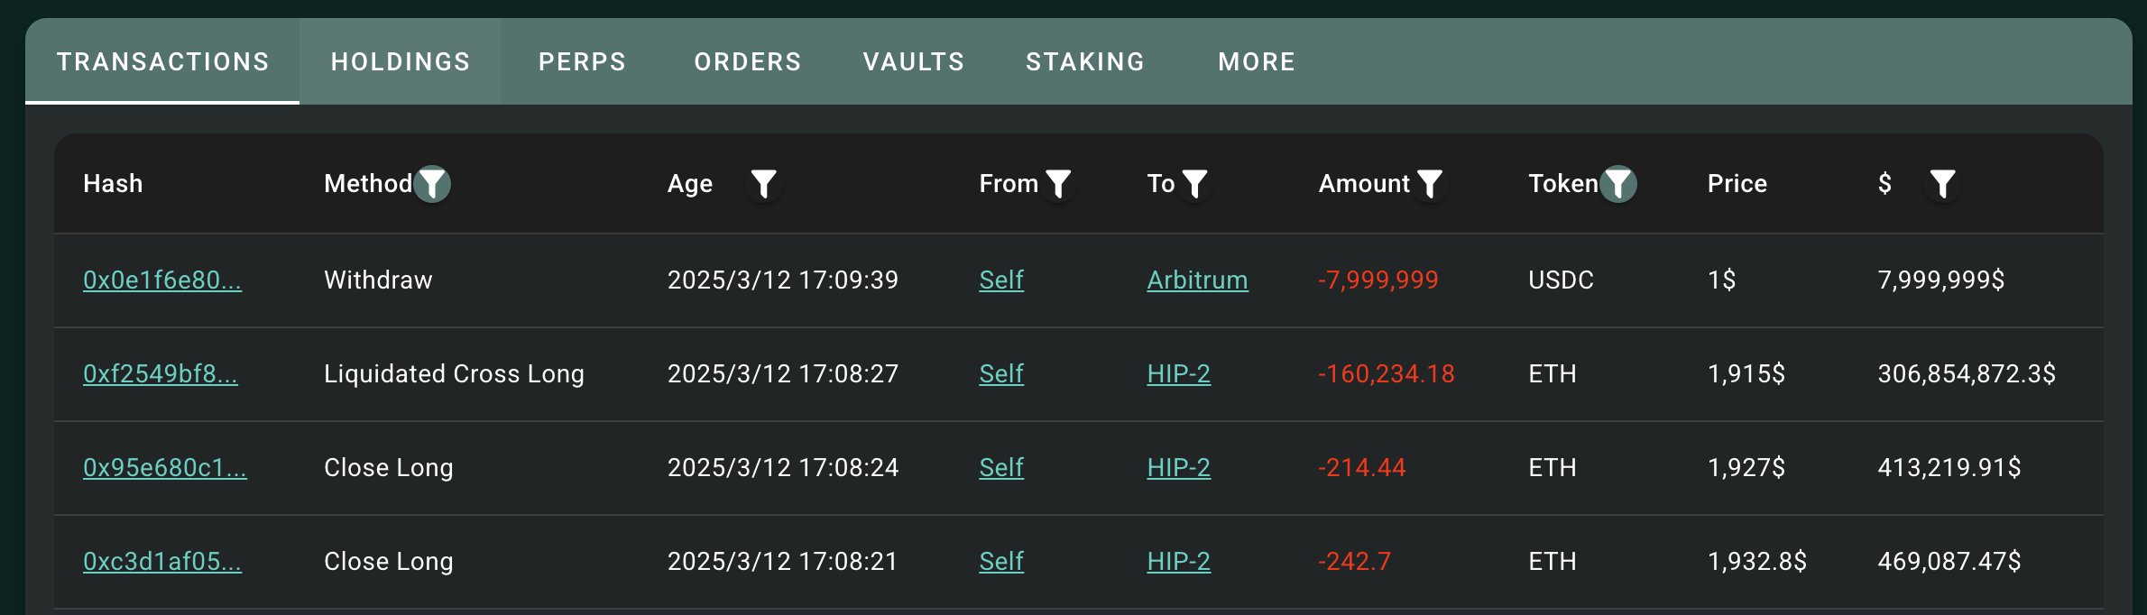Screen dimensions: 2147x615
Task: Open transaction hash 0x0e1f6e80
Action: tap(162, 280)
